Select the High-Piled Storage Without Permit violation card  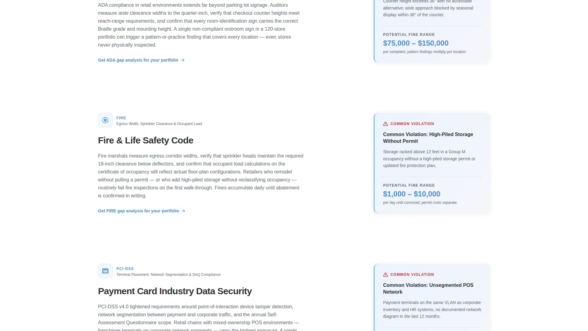[x=431, y=162]
